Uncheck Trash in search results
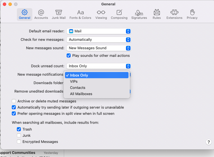The image size is (214, 157). click(x=19, y=129)
